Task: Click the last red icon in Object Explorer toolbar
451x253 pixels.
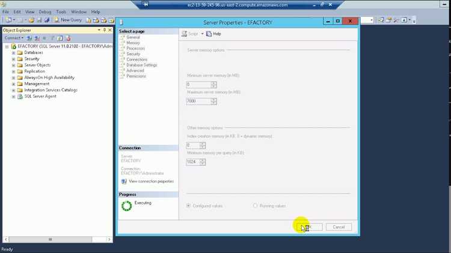Action: [x=68, y=38]
